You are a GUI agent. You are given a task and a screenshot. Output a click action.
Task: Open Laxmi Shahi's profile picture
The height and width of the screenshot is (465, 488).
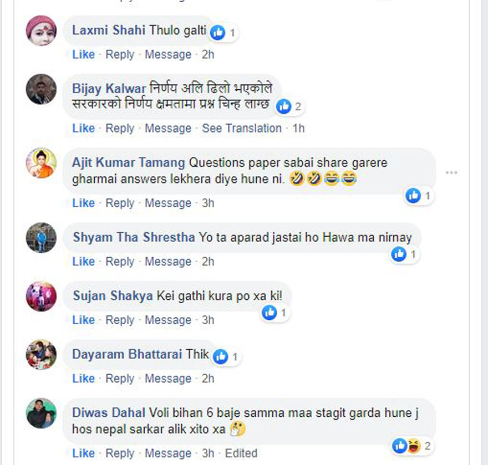(41, 30)
